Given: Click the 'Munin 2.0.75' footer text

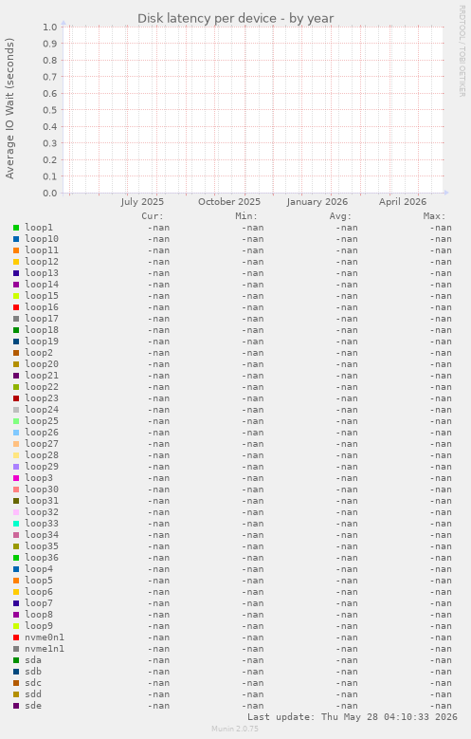Looking at the screenshot, I should point(235,729).
